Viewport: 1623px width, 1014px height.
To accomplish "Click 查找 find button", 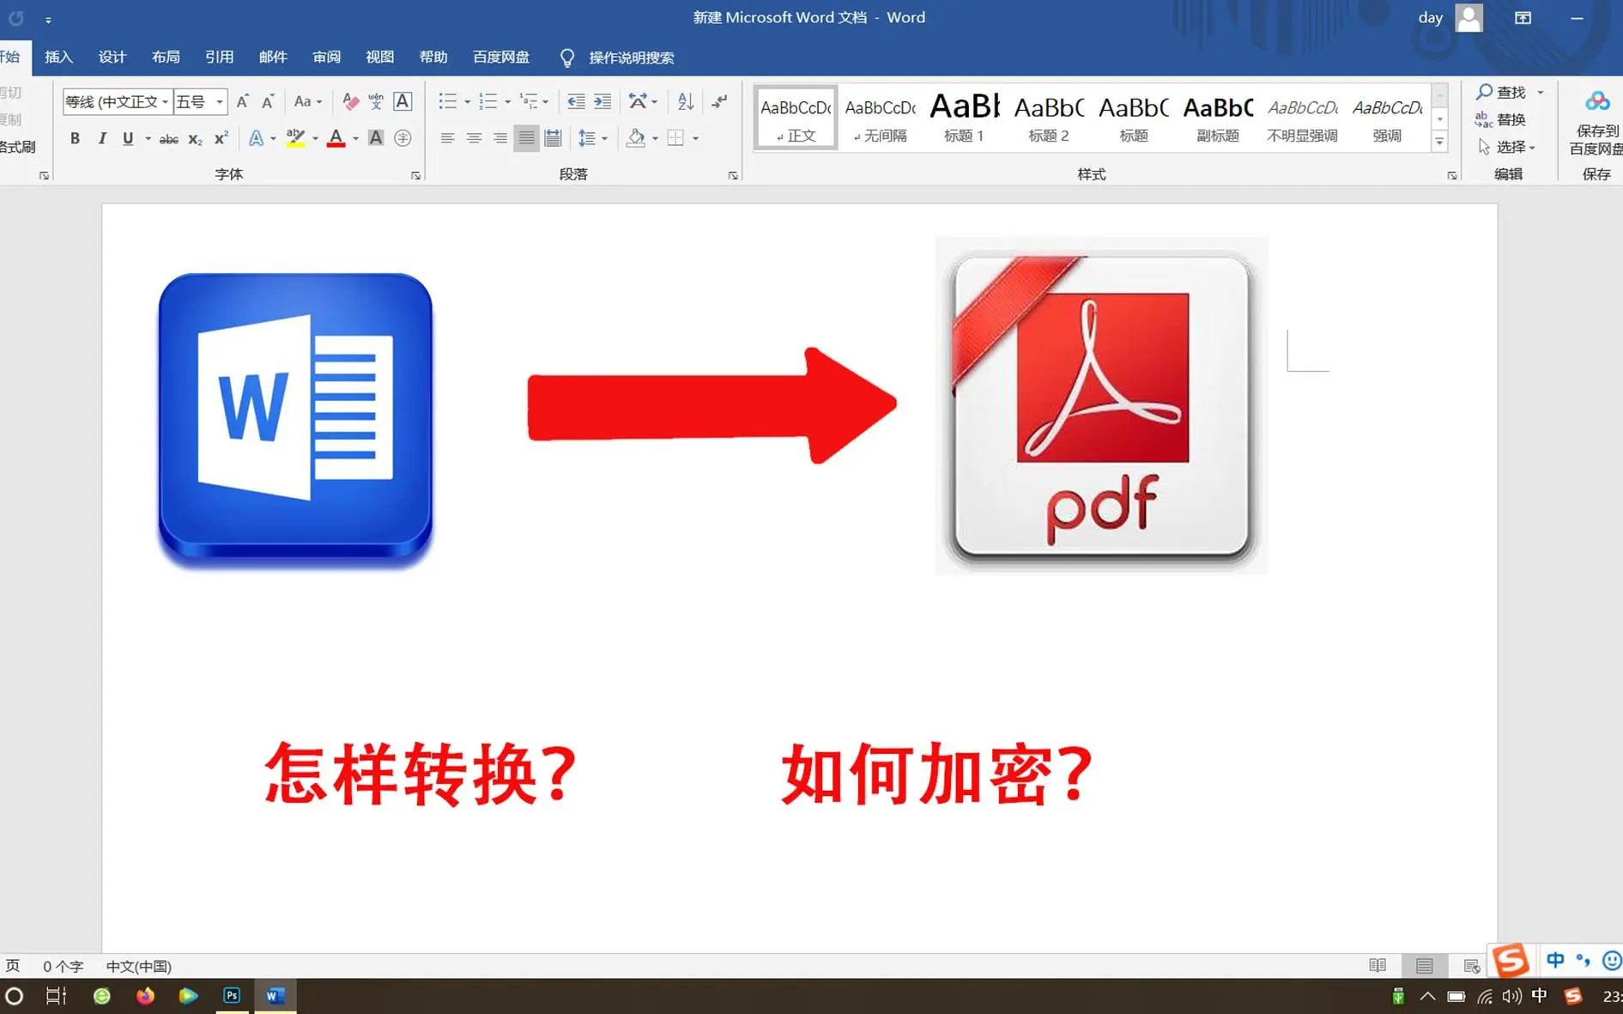I will coord(1501,92).
